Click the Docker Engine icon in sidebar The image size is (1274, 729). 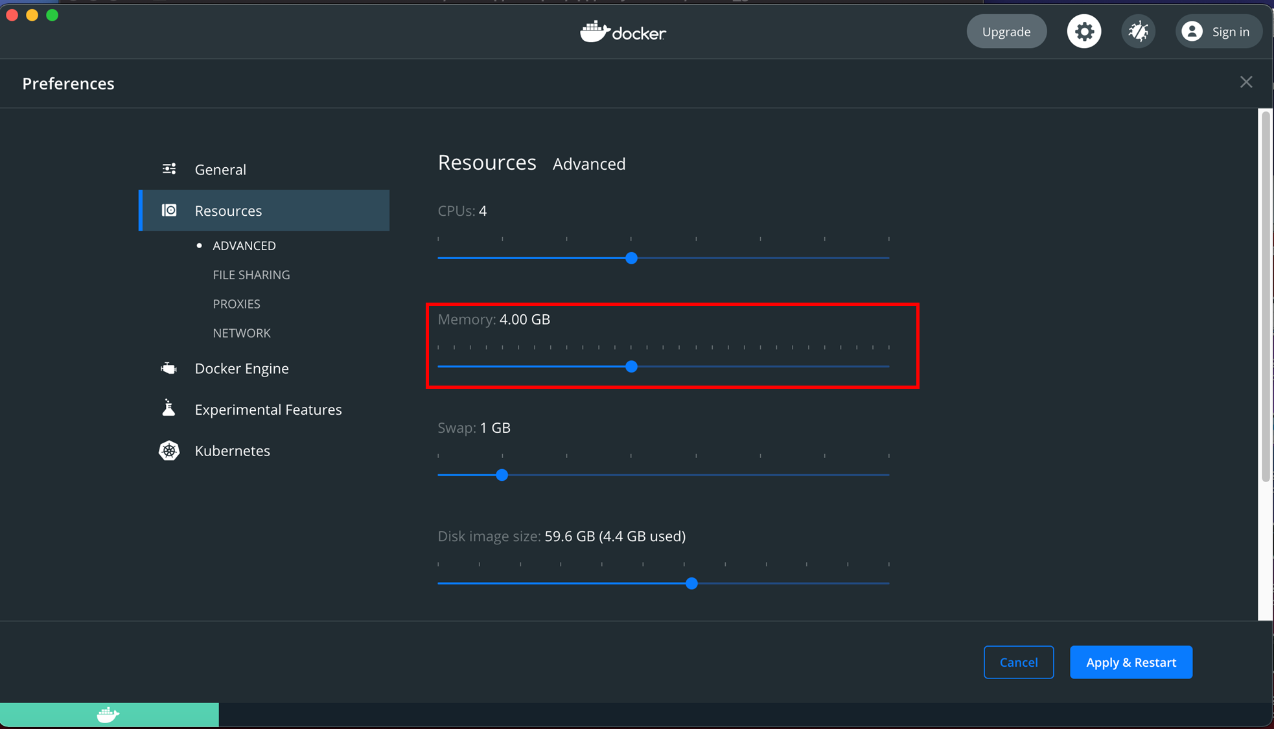tap(169, 368)
